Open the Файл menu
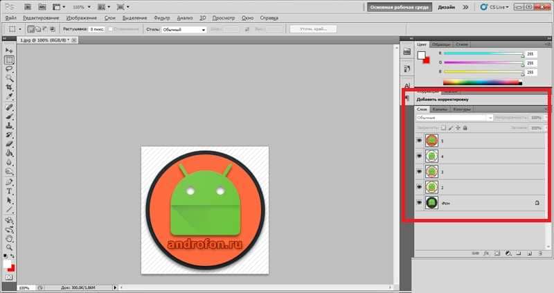Viewport: 554px width, 293px height. tap(11, 18)
